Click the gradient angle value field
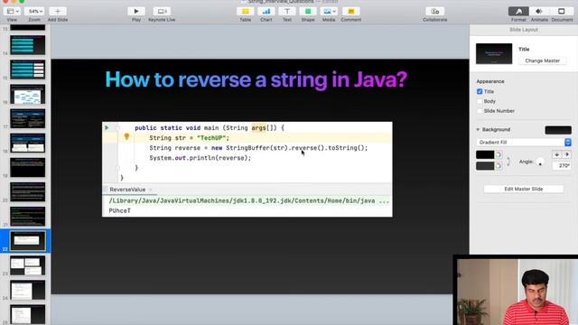Viewport: 578px width, 325px height. 562,166
